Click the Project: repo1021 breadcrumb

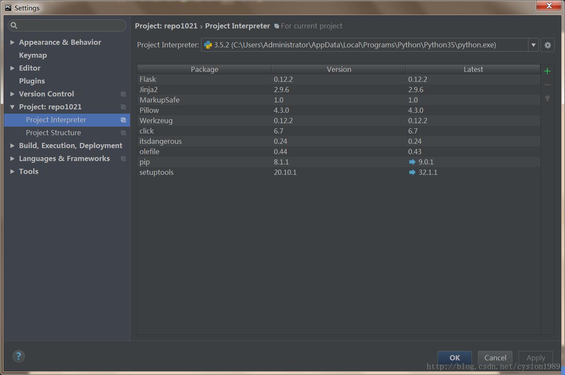(x=166, y=26)
